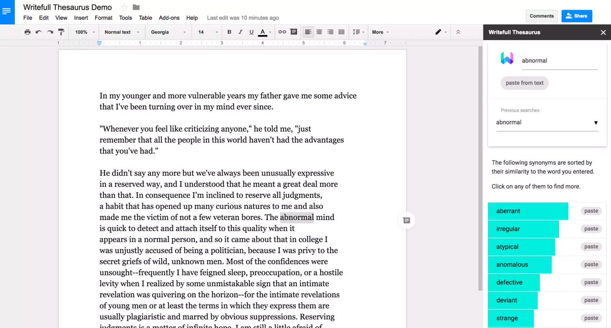This screenshot has height=328, width=611.
Task: Open the Georgia font dropdown
Action: (168, 32)
